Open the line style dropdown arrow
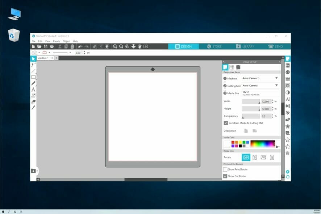The width and height of the screenshot is (321, 214). [x=70, y=53]
